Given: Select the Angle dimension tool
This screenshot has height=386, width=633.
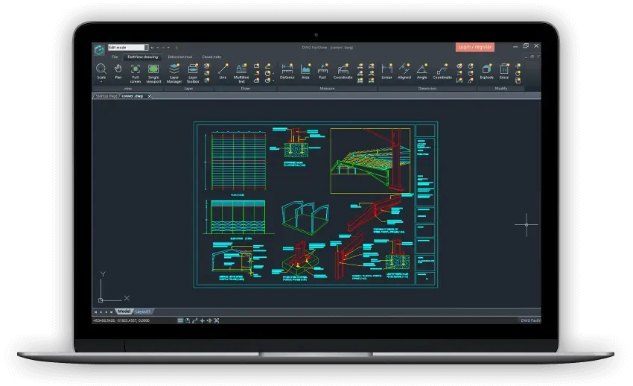Looking at the screenshot, I should click(422, 72).
